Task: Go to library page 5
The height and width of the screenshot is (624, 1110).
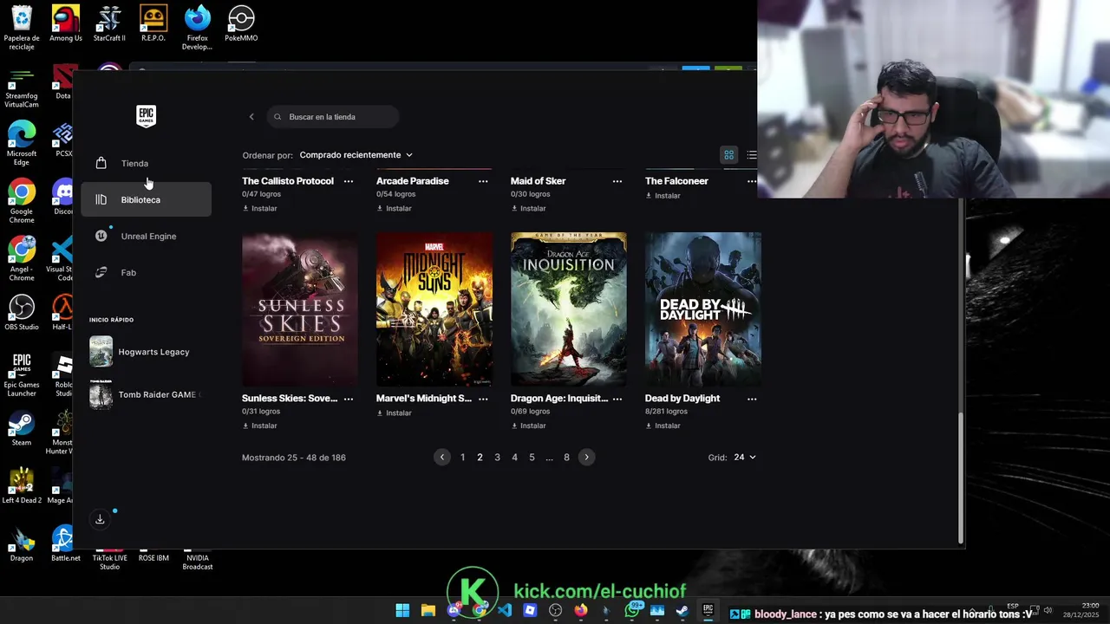Action: (532, 458)
